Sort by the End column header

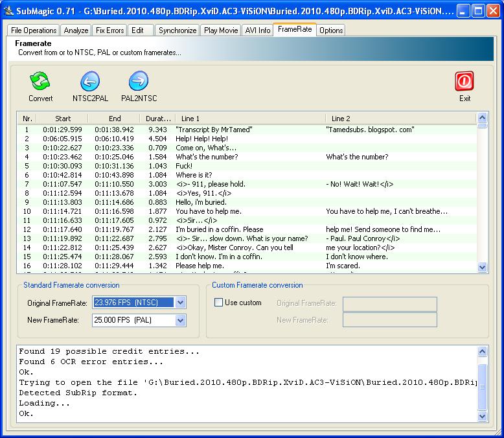115,119
